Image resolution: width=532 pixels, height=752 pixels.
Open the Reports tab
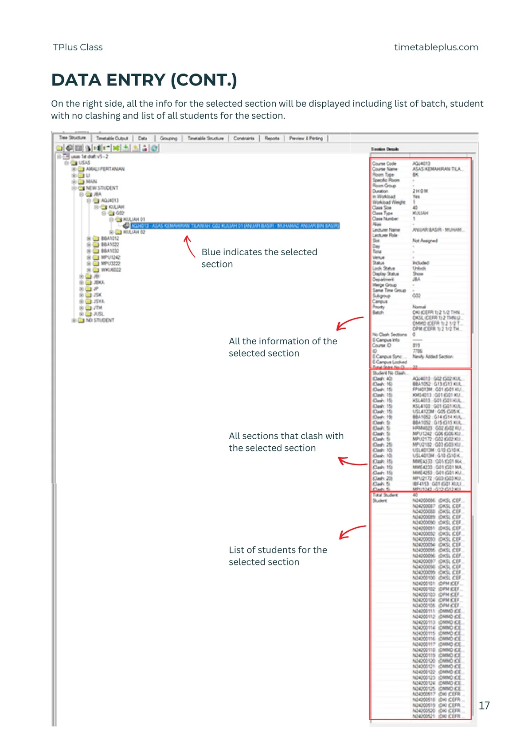click(x=272, y=138)
